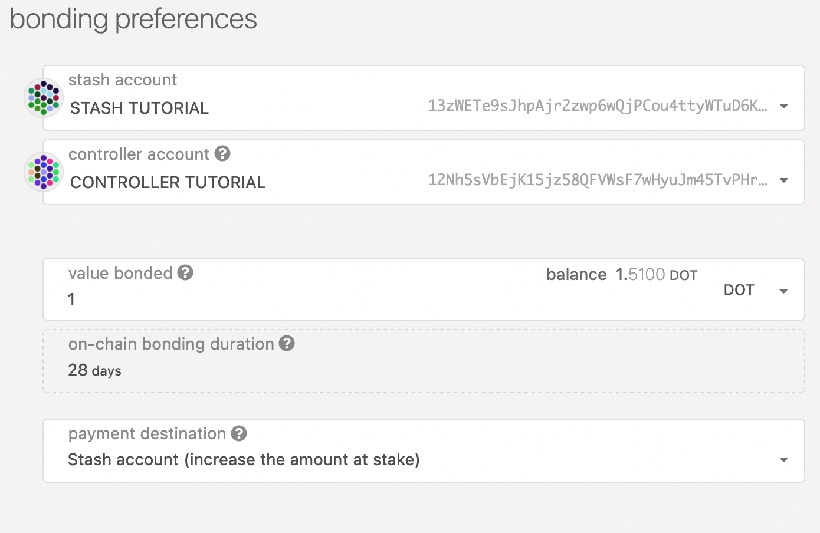Click the bonding preferences heading
820x533 pixels.
(133, 19)
